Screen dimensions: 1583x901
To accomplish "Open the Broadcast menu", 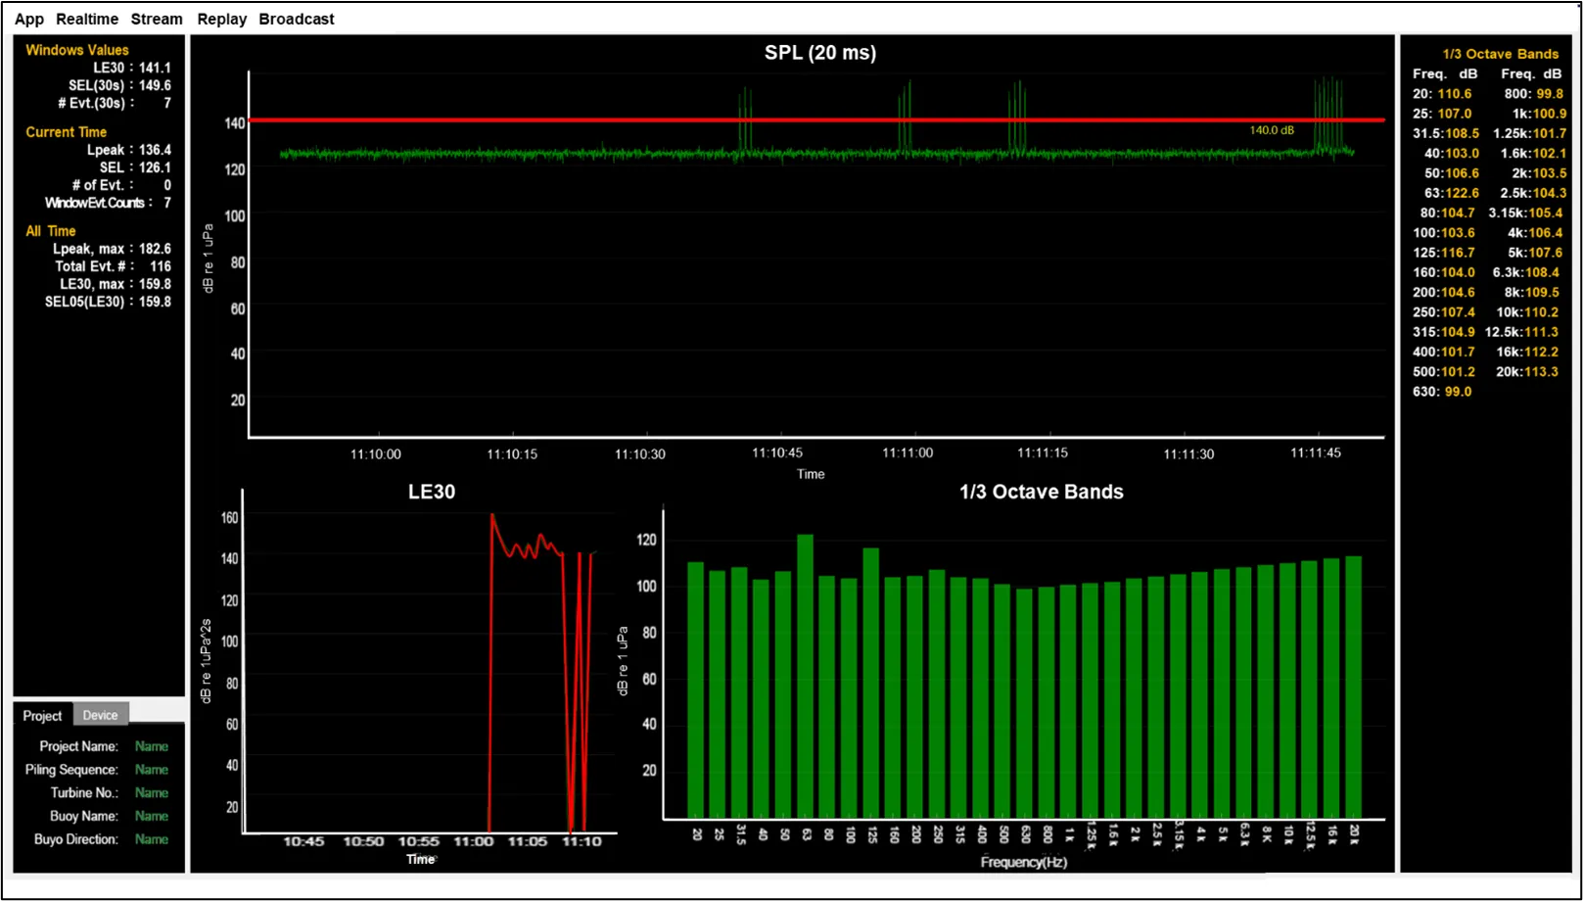I will (296, 19).
